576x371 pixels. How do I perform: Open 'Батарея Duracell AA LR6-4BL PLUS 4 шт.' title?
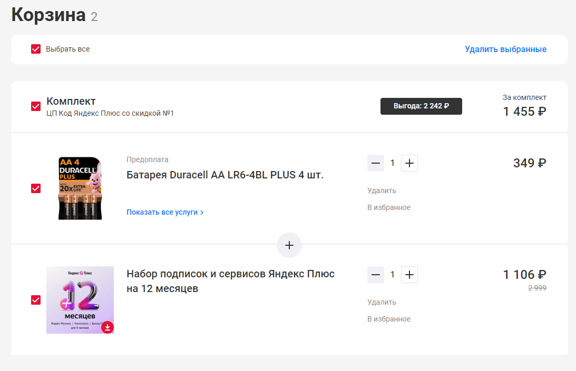pyautogui.click(x=225, y=175)
